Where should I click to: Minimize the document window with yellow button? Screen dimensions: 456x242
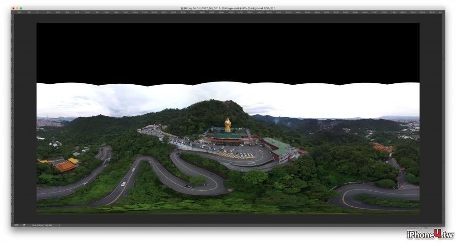(x=17, y=8)
